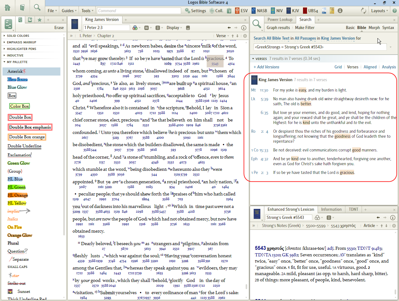Open the Article dropdown in lexicon panel

point(371,226)
